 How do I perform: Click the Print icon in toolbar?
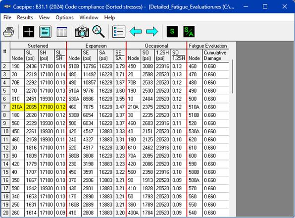point(8,32)
